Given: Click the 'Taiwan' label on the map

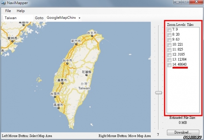Looking at the screenshot, I should 84,88.
